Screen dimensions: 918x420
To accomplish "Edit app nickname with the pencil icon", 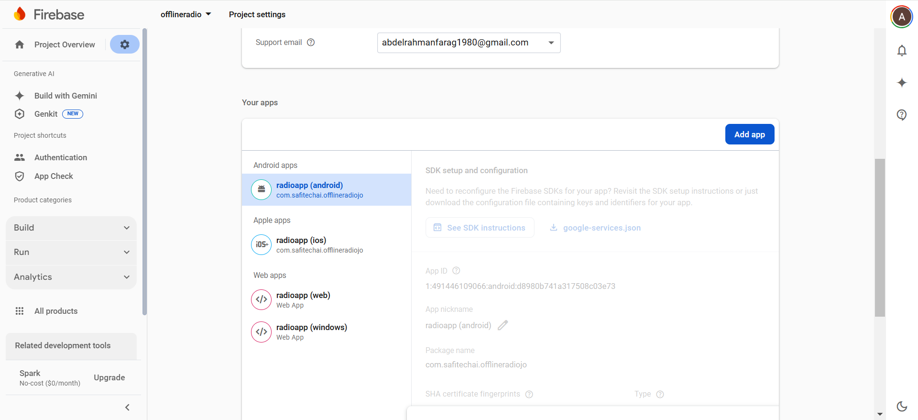I will [x=503, y=325].
